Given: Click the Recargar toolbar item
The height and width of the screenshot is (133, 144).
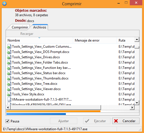Looking at the screenshot, I should click(x=27, y=34).
